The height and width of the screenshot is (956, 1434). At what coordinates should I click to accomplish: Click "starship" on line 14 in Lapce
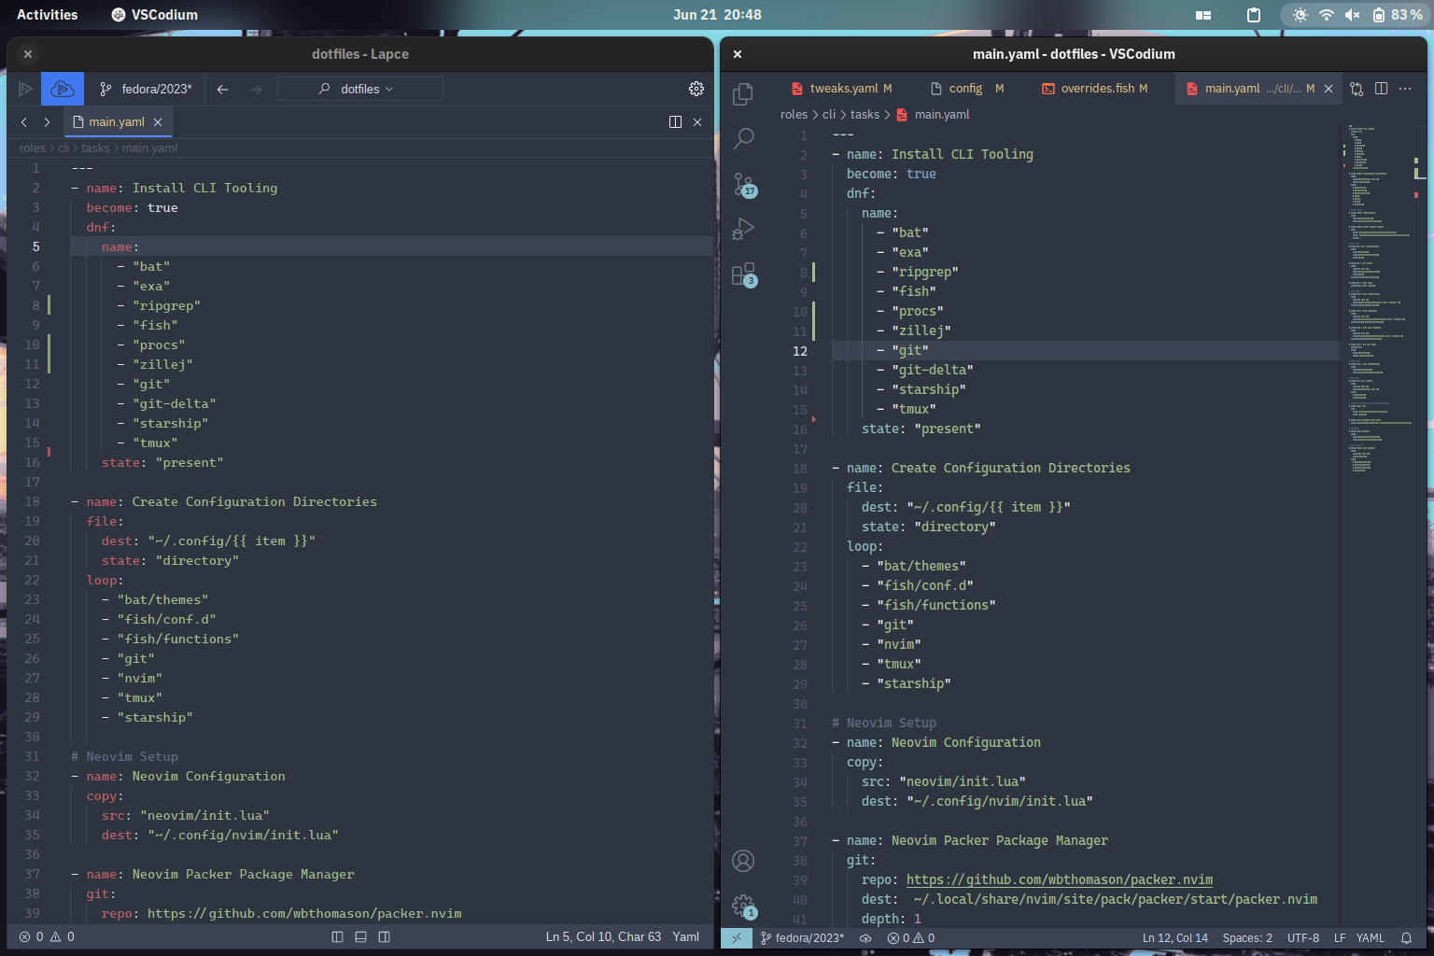[x=170, y=424]
